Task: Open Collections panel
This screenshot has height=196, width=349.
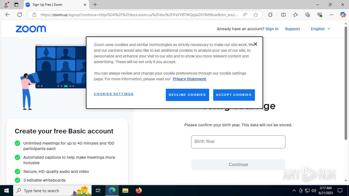Action: click(308, 15)
